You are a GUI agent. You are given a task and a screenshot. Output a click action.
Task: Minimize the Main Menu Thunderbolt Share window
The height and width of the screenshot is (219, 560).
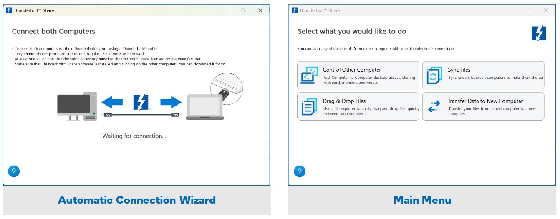point(510,10)
